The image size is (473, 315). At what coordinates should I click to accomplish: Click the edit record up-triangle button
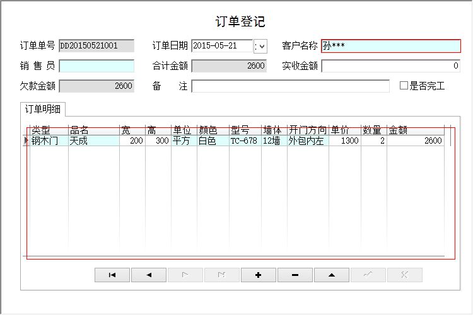click(331, 275)
